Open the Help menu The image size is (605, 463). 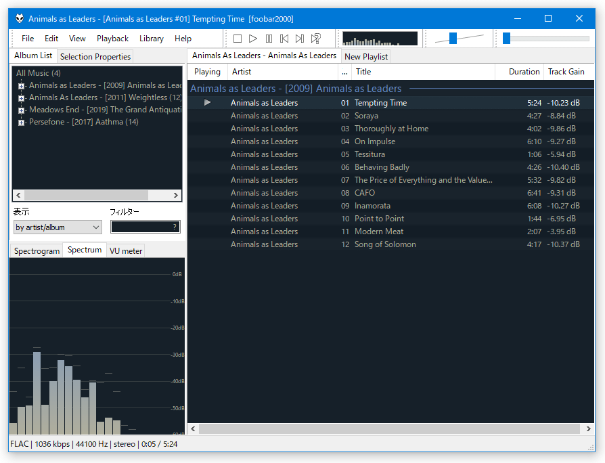(183, 39)
